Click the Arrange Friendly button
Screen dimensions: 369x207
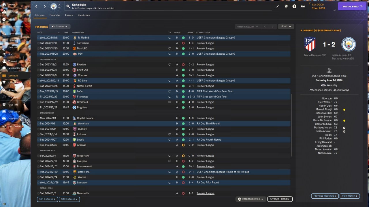(280, 199)
